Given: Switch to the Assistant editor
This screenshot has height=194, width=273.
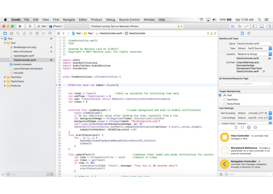Looking at the screenshot, I should tap(239, 26).
